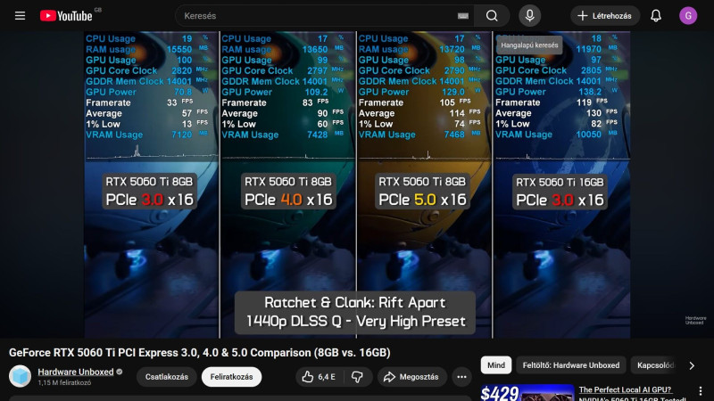Open the YouTube hamburger guide menu

coord(20,16)
